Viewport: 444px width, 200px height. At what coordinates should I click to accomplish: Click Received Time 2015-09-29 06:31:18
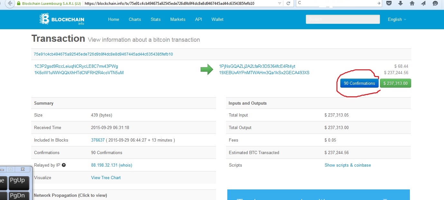coord(110,127)
